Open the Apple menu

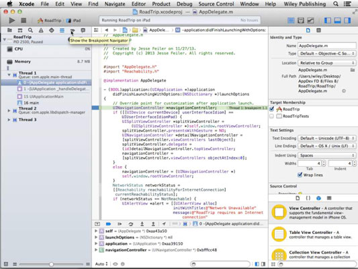9,3
